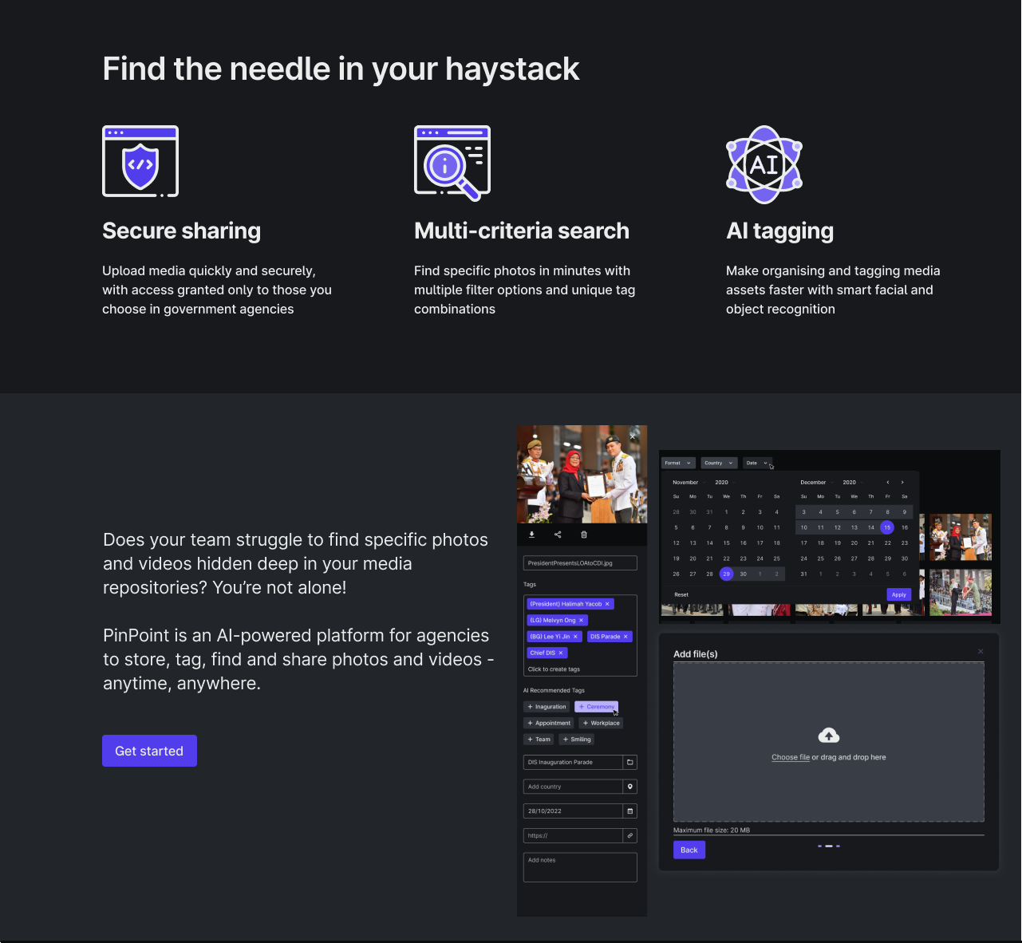This screenshot has height=943, width=1022.
Task: Add the Ceremony recommended tag
Action: point(597,707)
